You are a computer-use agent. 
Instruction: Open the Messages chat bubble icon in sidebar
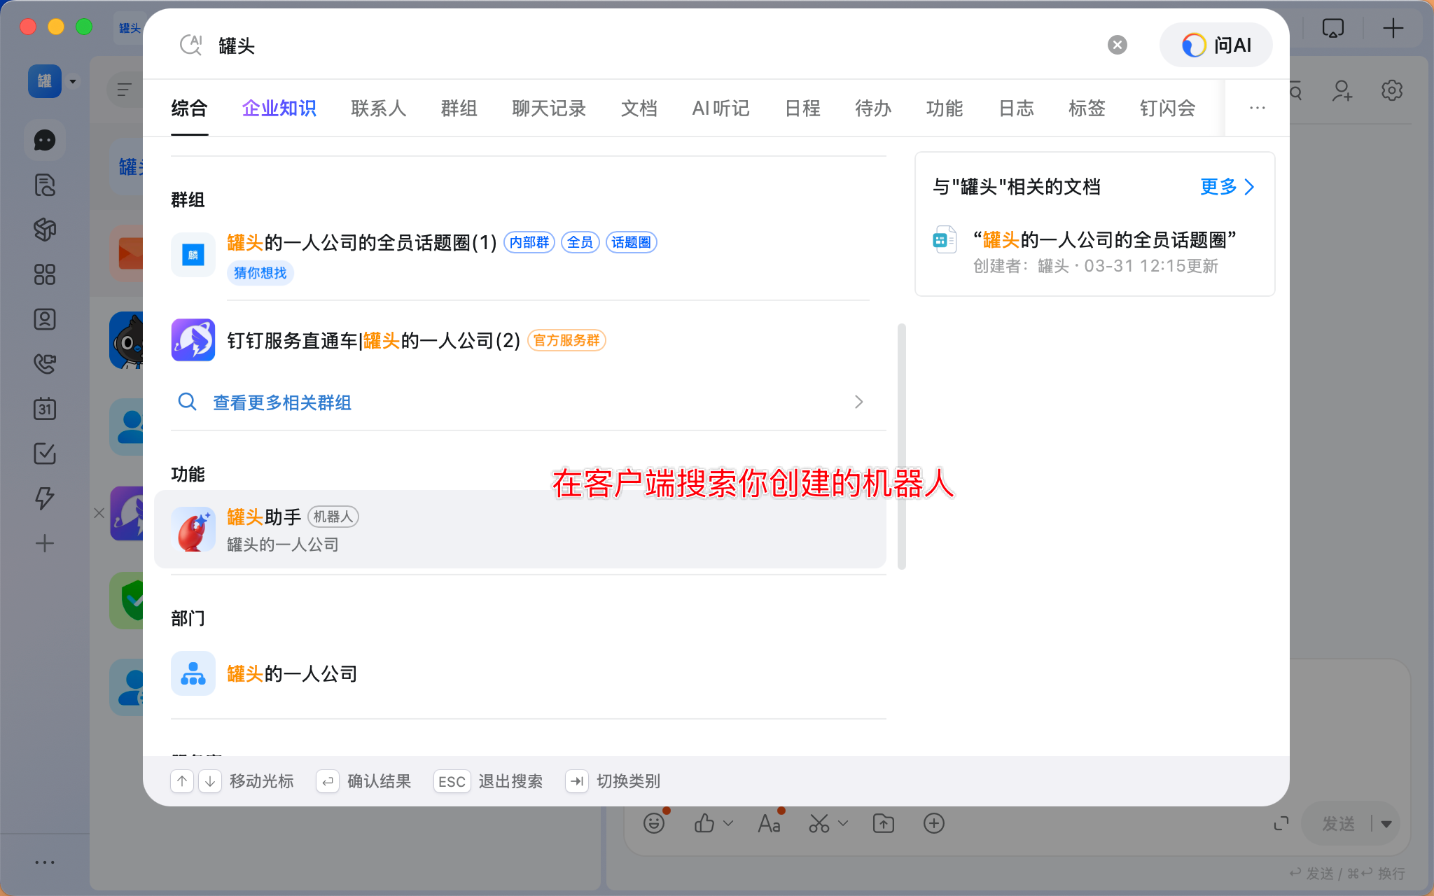pyautogui.click(x=45, y=141)
